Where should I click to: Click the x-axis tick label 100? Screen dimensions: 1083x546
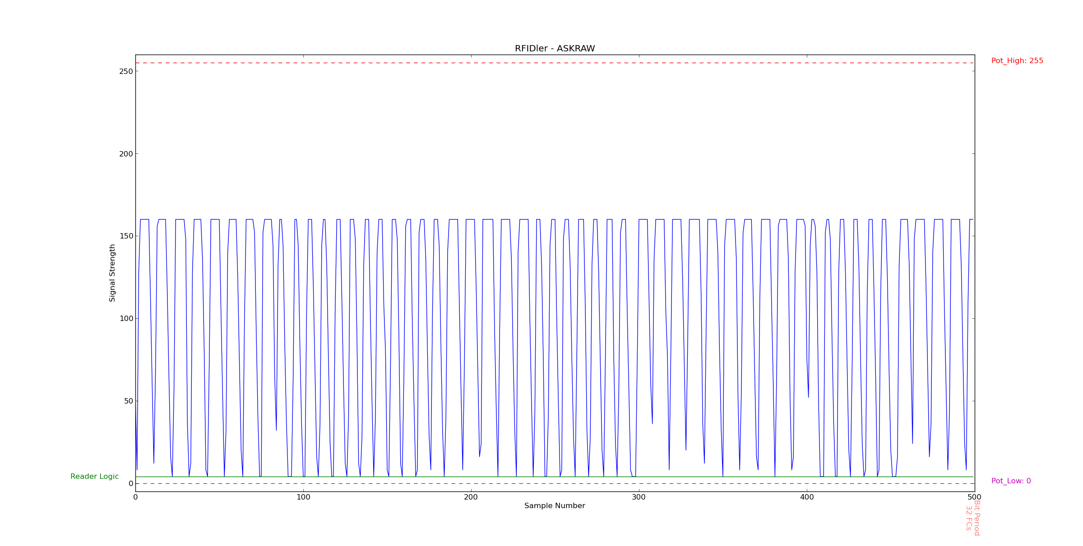pos(303,497)
